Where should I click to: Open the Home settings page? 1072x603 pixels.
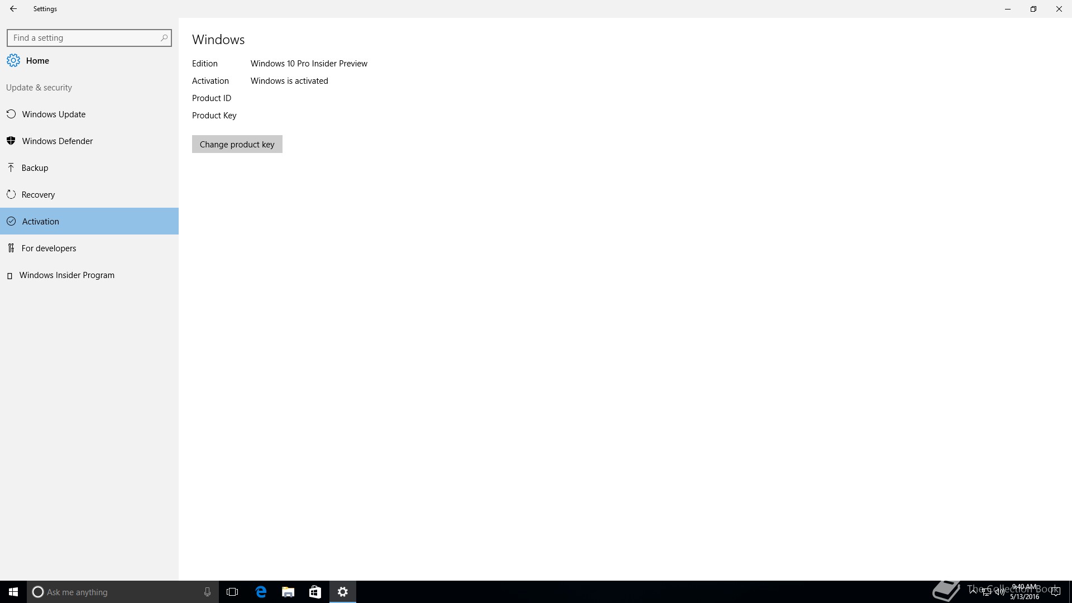point(89,60)
